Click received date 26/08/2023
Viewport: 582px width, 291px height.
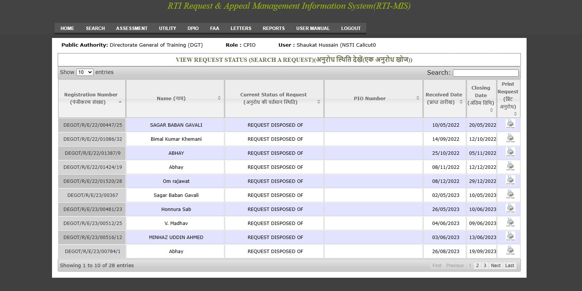coord(446,251)
